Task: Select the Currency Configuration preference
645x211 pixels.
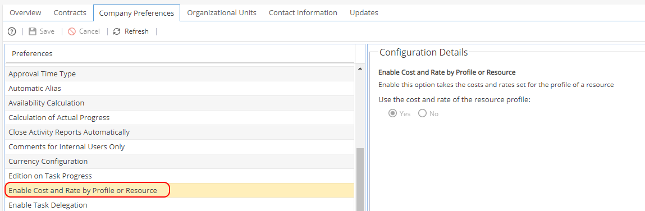Action: [179, 162]
